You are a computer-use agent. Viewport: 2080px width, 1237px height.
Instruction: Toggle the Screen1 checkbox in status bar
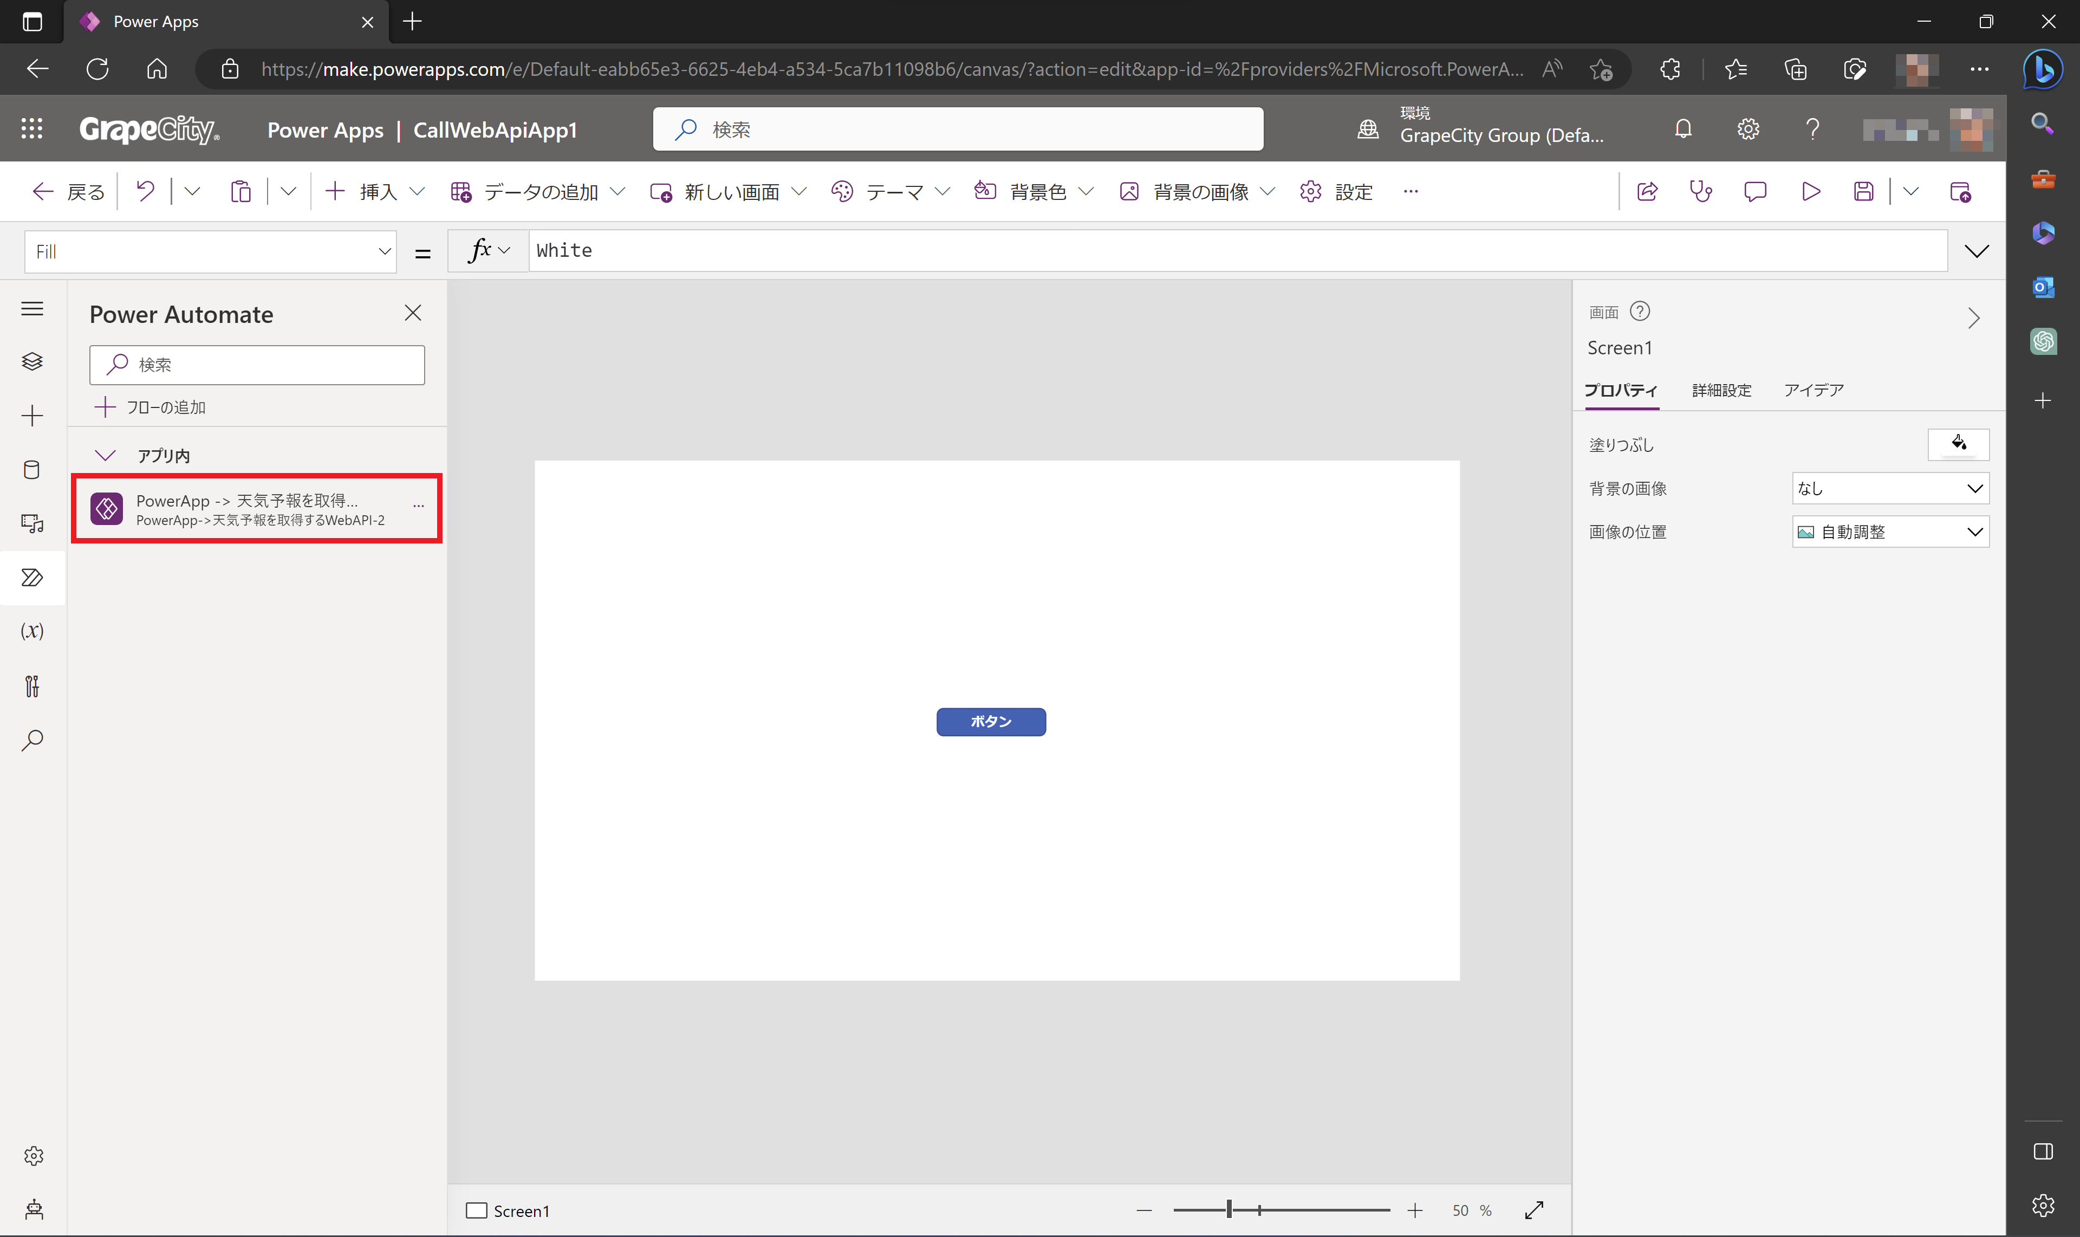pyautogui.click(x=477, y=1210)
